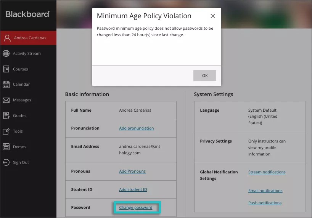Click the Add Pronouns link
This screenshot has height=218, width=312.
132,171
